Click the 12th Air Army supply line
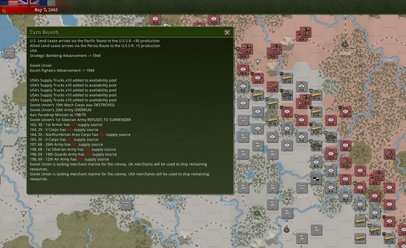 tap(69, 159)
